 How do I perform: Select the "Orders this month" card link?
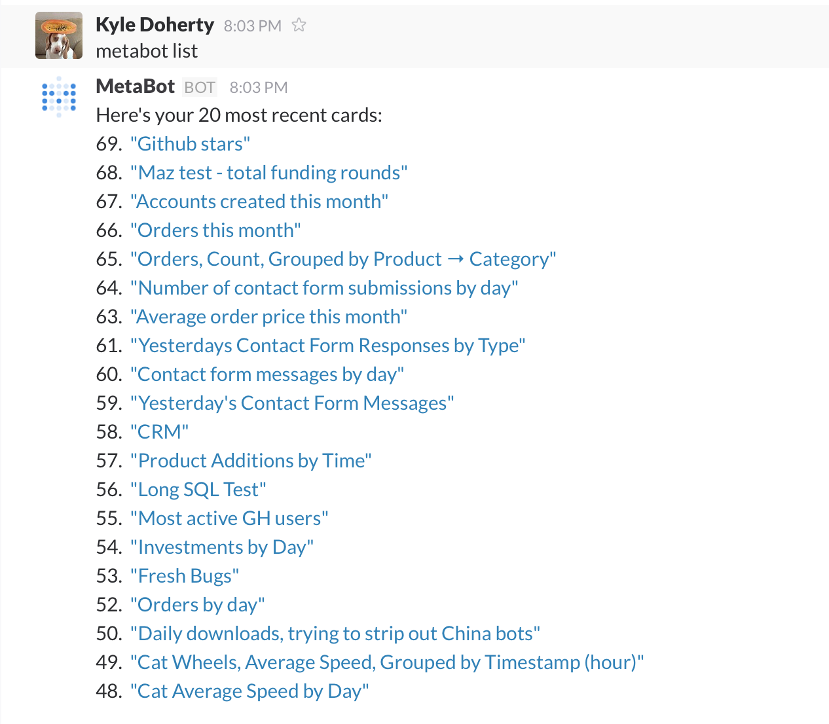coord(215,230)
